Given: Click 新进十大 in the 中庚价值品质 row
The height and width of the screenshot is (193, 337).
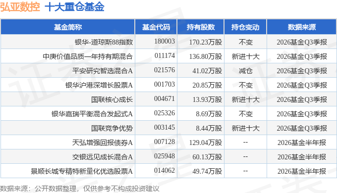Looking at the screenshot, I should coord(245,56).
